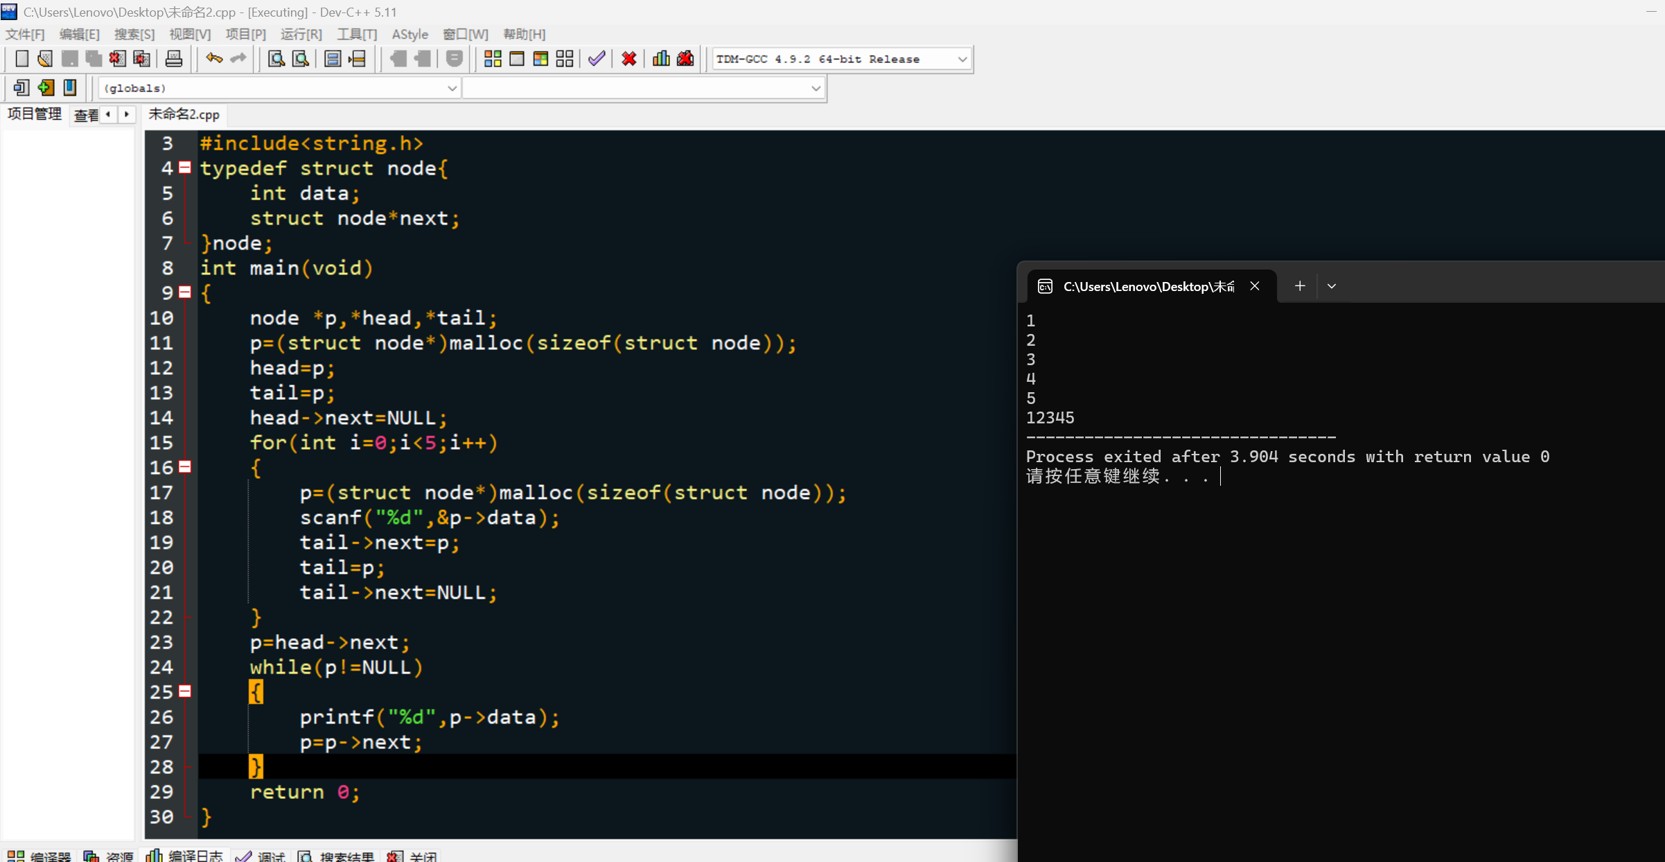
Task: Click the New file toolbar icon
Action: click(21, 59)
